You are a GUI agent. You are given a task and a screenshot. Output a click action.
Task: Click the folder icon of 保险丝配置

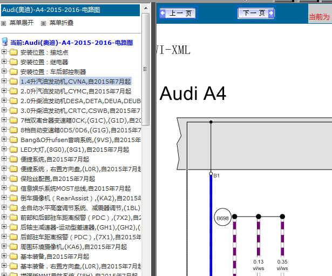tap(13, 179)
